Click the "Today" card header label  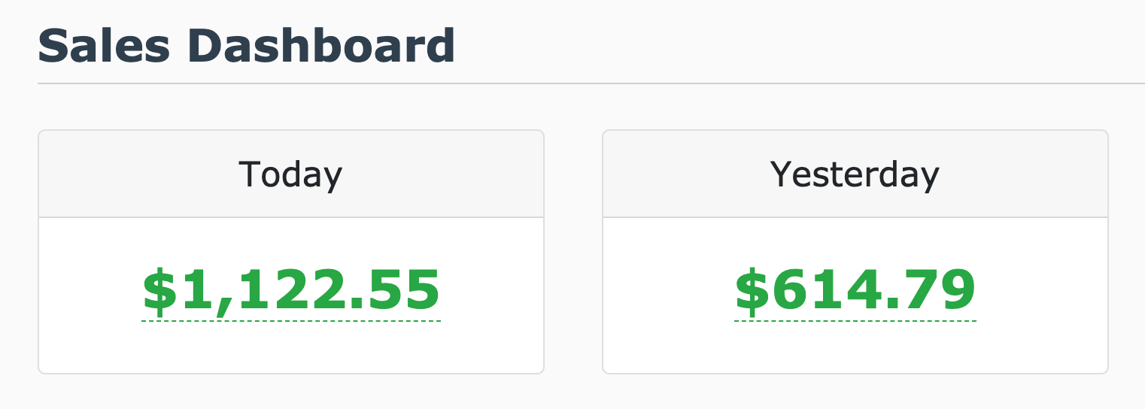click(x=290, y=174)
